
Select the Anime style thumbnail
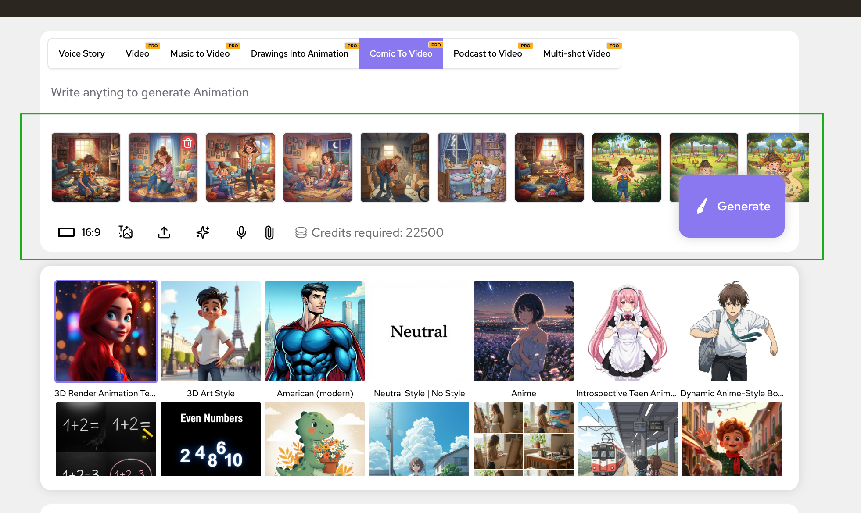(x=523, y=331)
